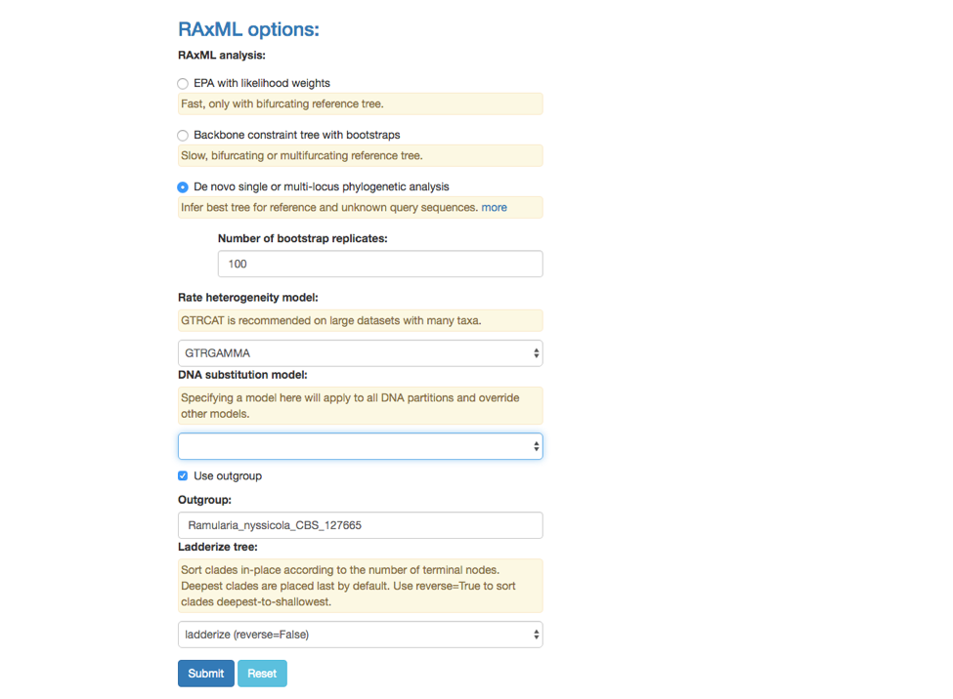Image resolution: width=953 pixels, height=699 pixels.
Task: Click the bootstrap replicates field showing 100
Action: click(x=380, y=265)
